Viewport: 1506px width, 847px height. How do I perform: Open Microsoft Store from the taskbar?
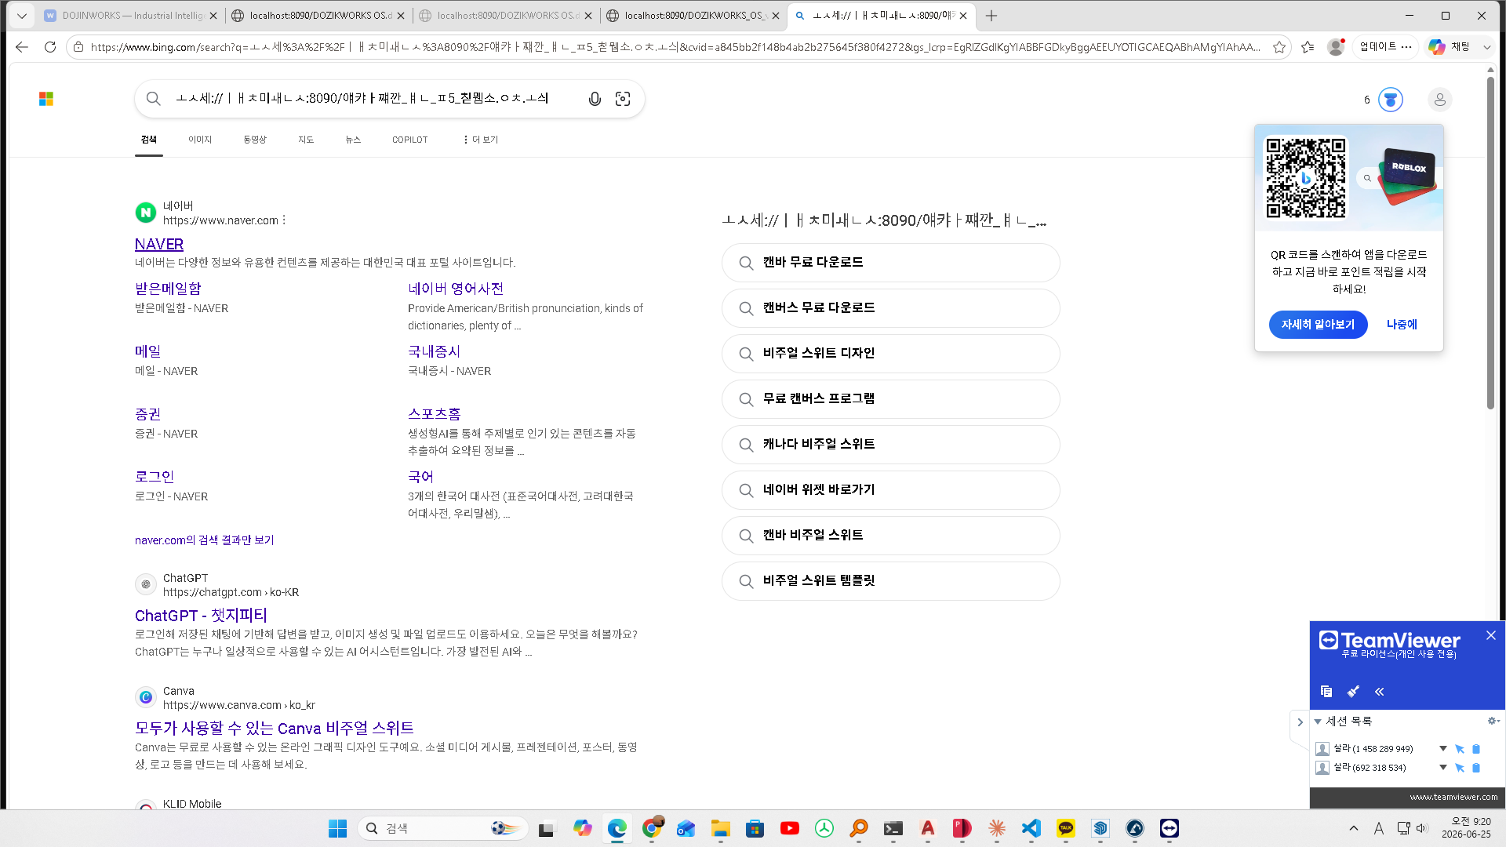tap(755, 828)
